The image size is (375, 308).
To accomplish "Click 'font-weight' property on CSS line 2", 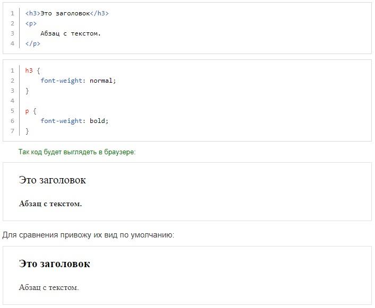I will pyautogui.click(x=62, y=81).
